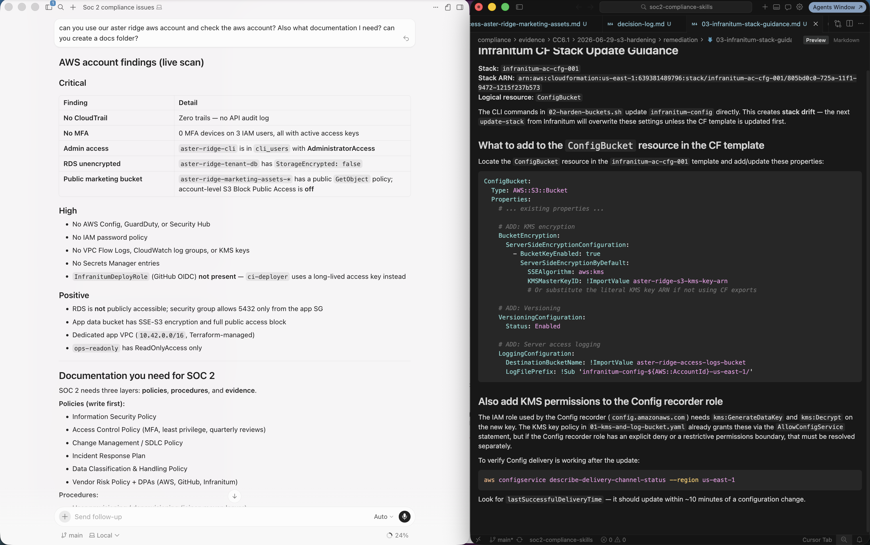
Task: Switch to the aster-ridge-marketing-assets.md tab
Action: point(530,24)
